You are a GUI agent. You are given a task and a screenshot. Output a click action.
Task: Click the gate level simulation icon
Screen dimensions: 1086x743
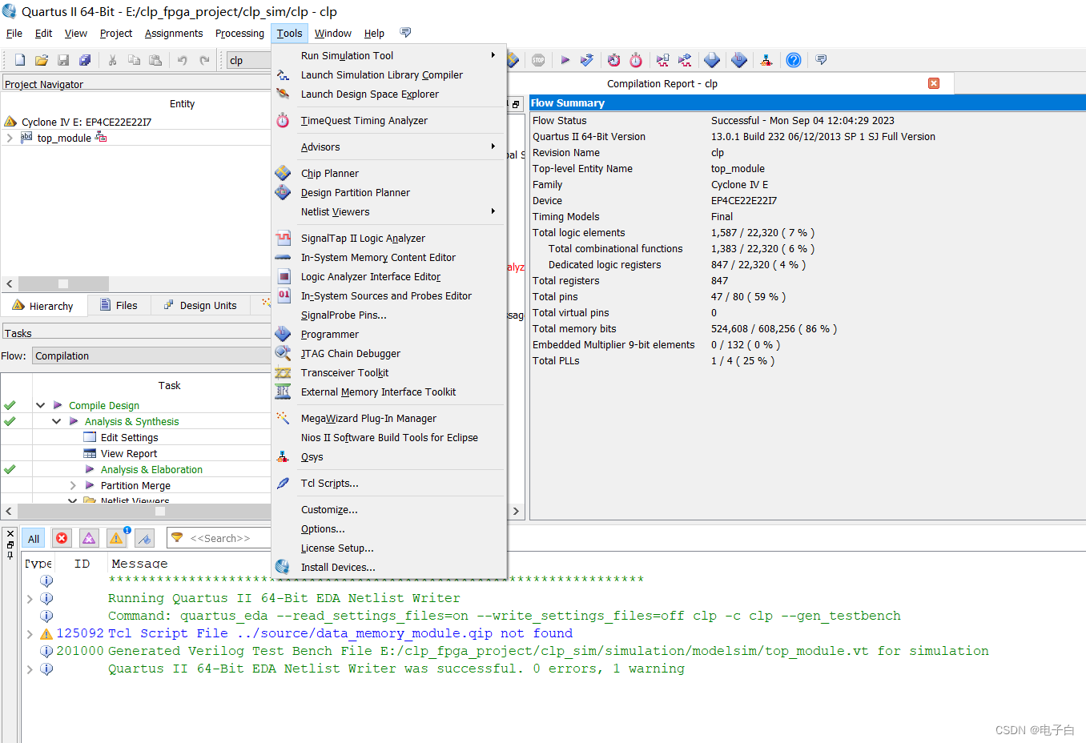coord(685,60)
